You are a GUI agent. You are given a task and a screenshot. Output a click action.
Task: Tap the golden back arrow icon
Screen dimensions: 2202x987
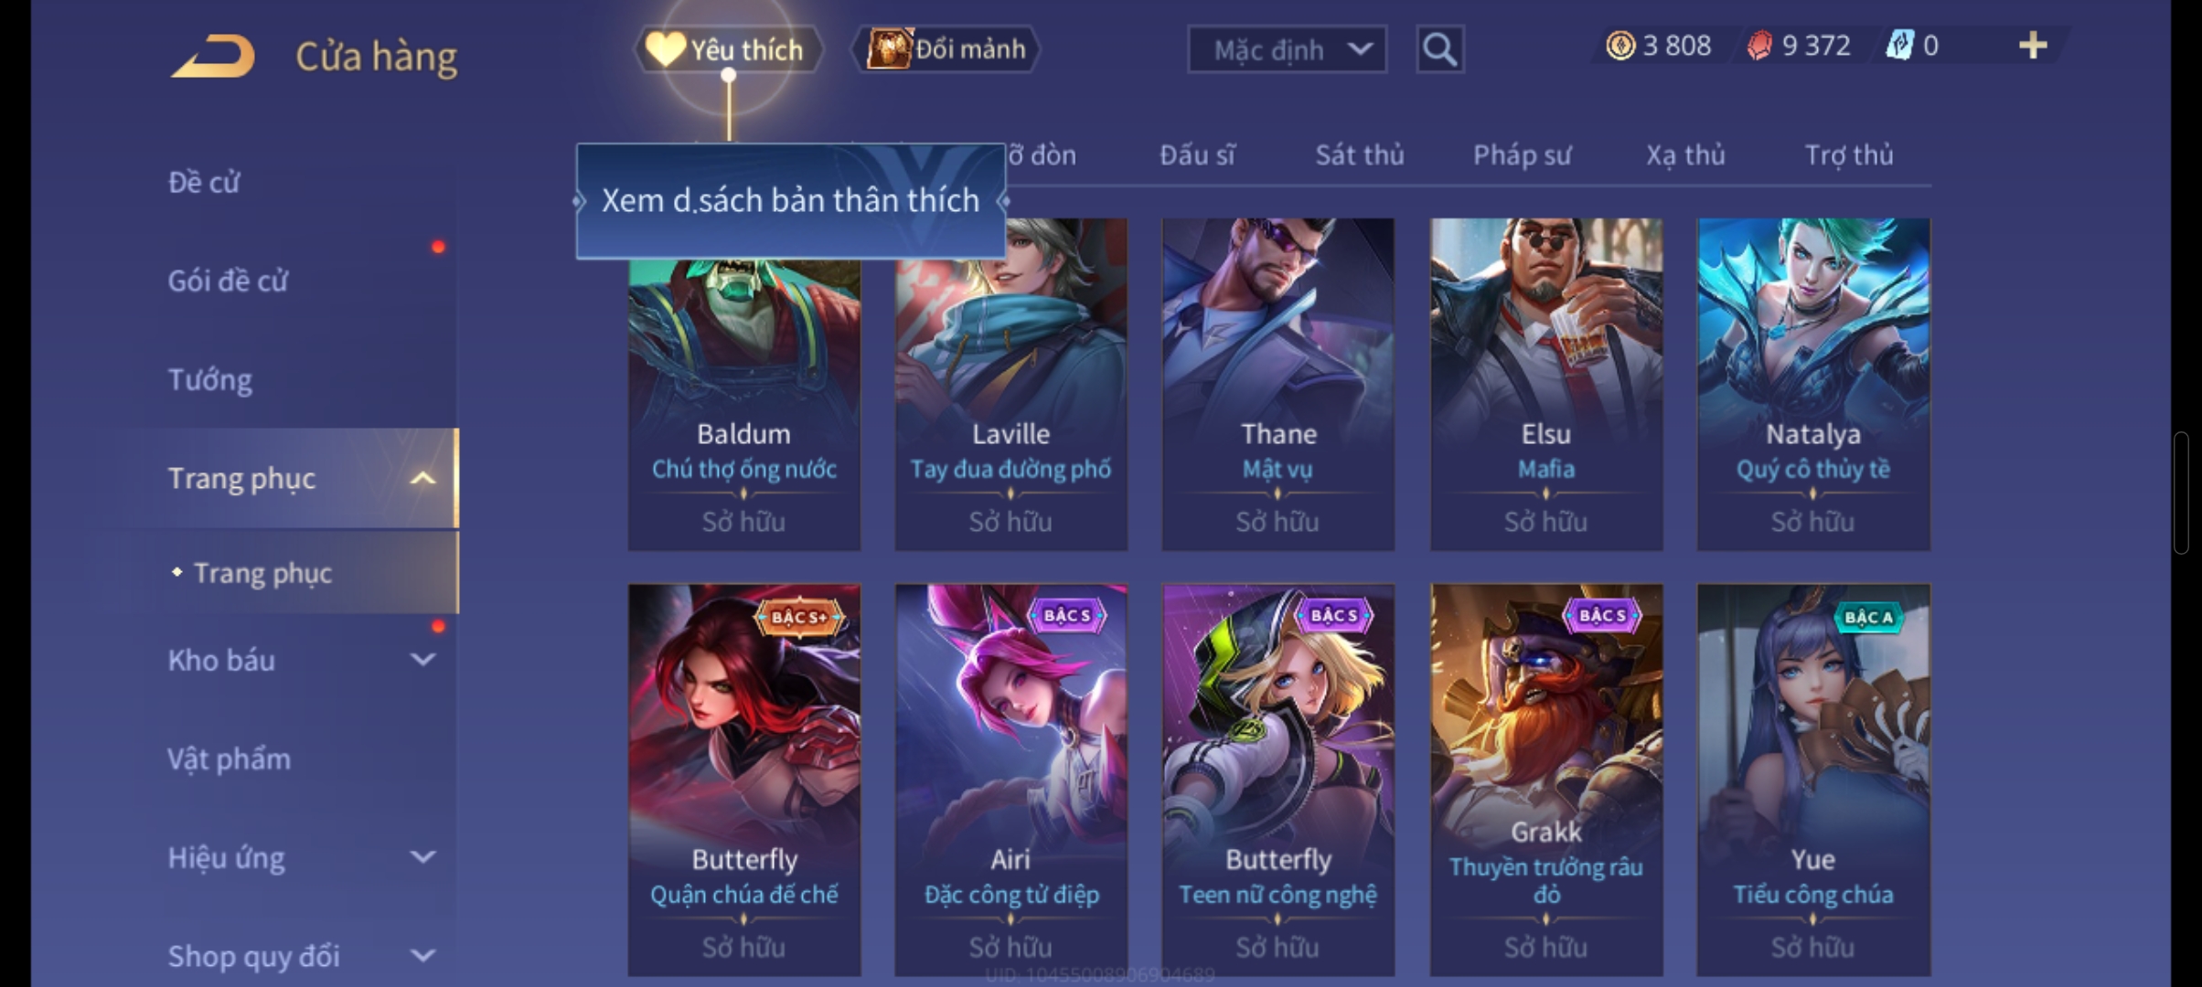[212, 55]
